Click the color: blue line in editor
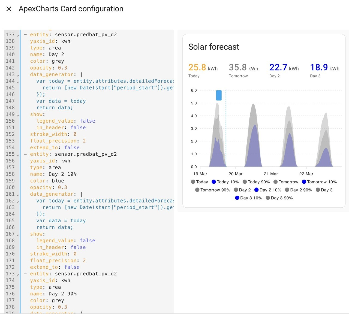The width and height of the screenshot is (349, 315). (47, 181)
